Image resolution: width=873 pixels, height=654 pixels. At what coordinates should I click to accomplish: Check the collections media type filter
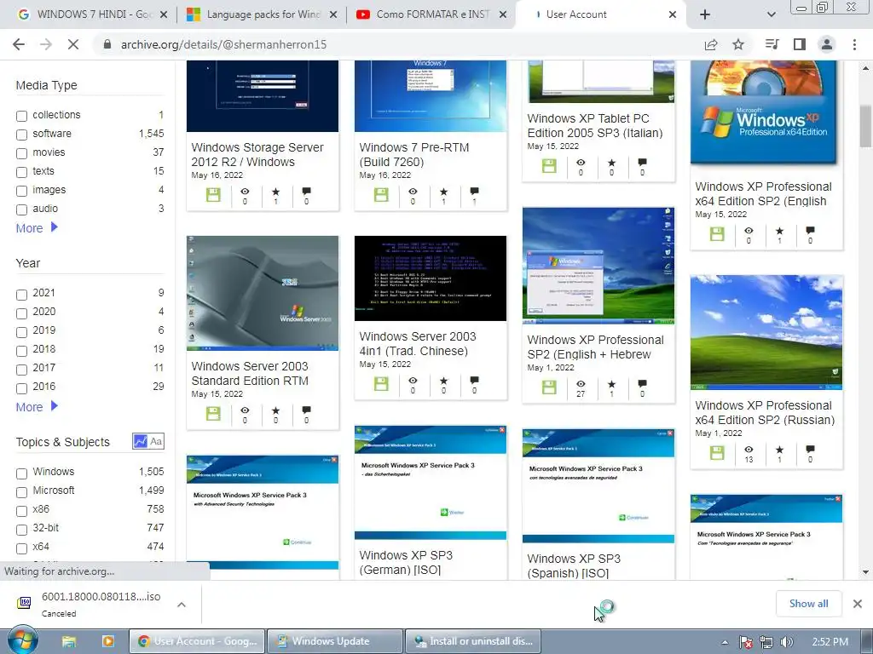(x=21, y=116)
